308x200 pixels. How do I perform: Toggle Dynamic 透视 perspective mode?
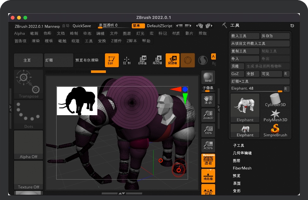pyautogui.click(x=208, y=161)
